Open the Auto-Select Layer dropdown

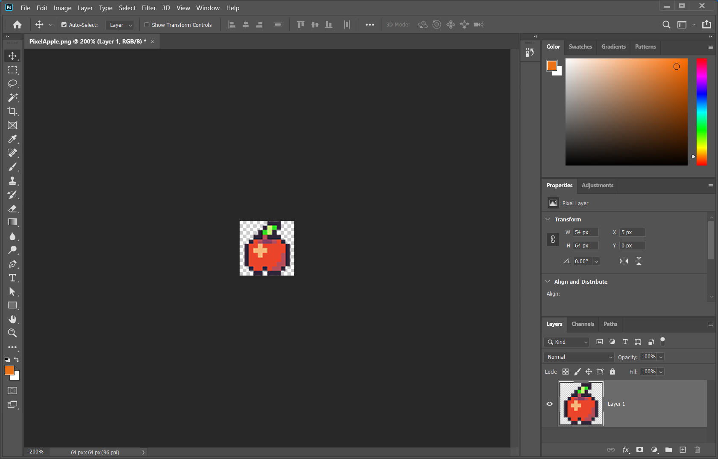120,25
